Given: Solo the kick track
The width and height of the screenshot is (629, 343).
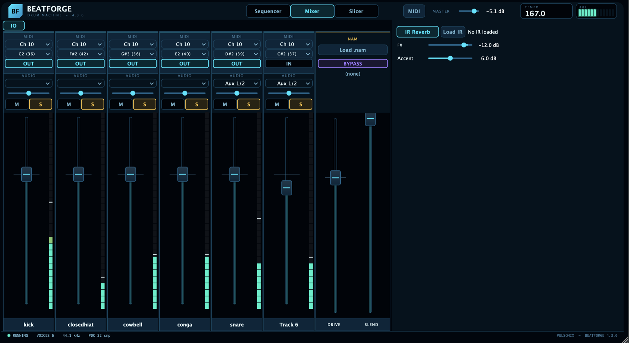Looking at the screenshot, I should coord(41,104).
